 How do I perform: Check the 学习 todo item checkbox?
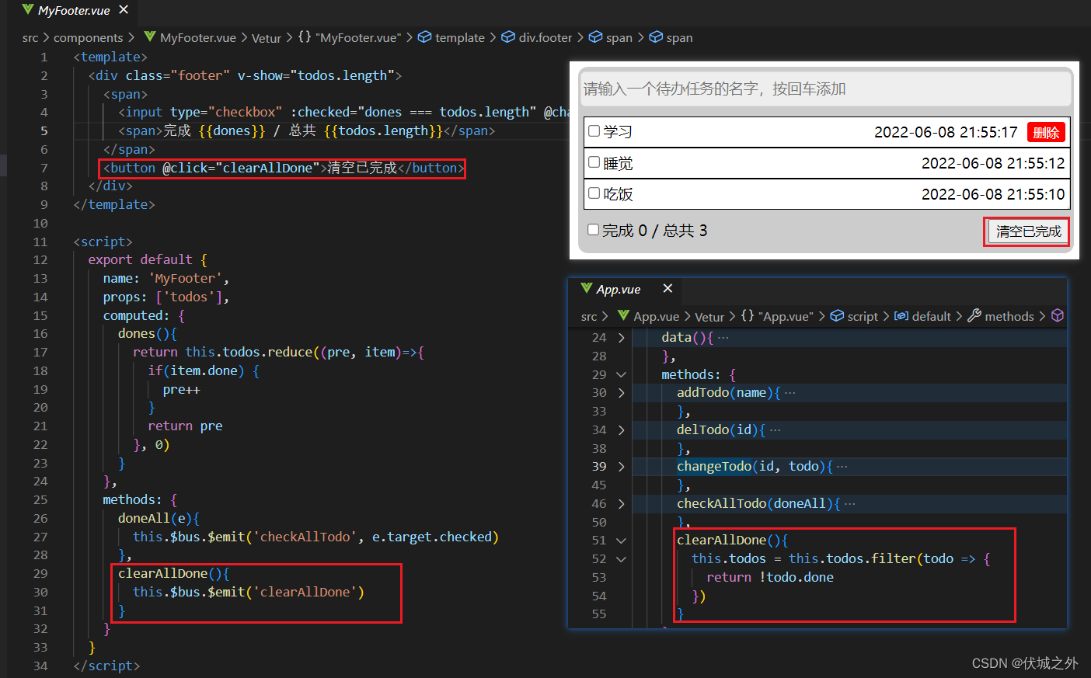pos(592,131)
